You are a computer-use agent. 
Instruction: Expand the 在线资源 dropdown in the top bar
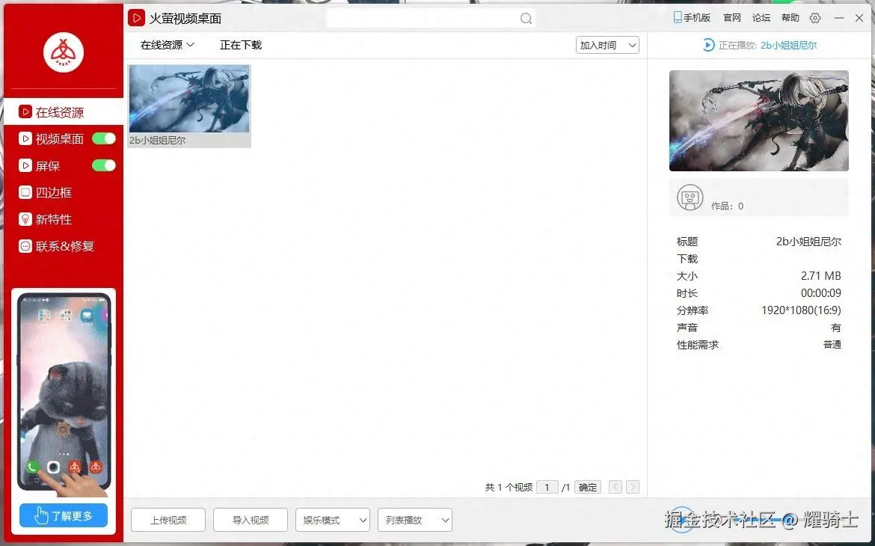(168, 45)
